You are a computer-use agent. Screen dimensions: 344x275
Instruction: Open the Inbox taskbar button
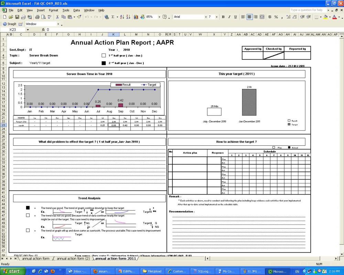click(77, 271)
